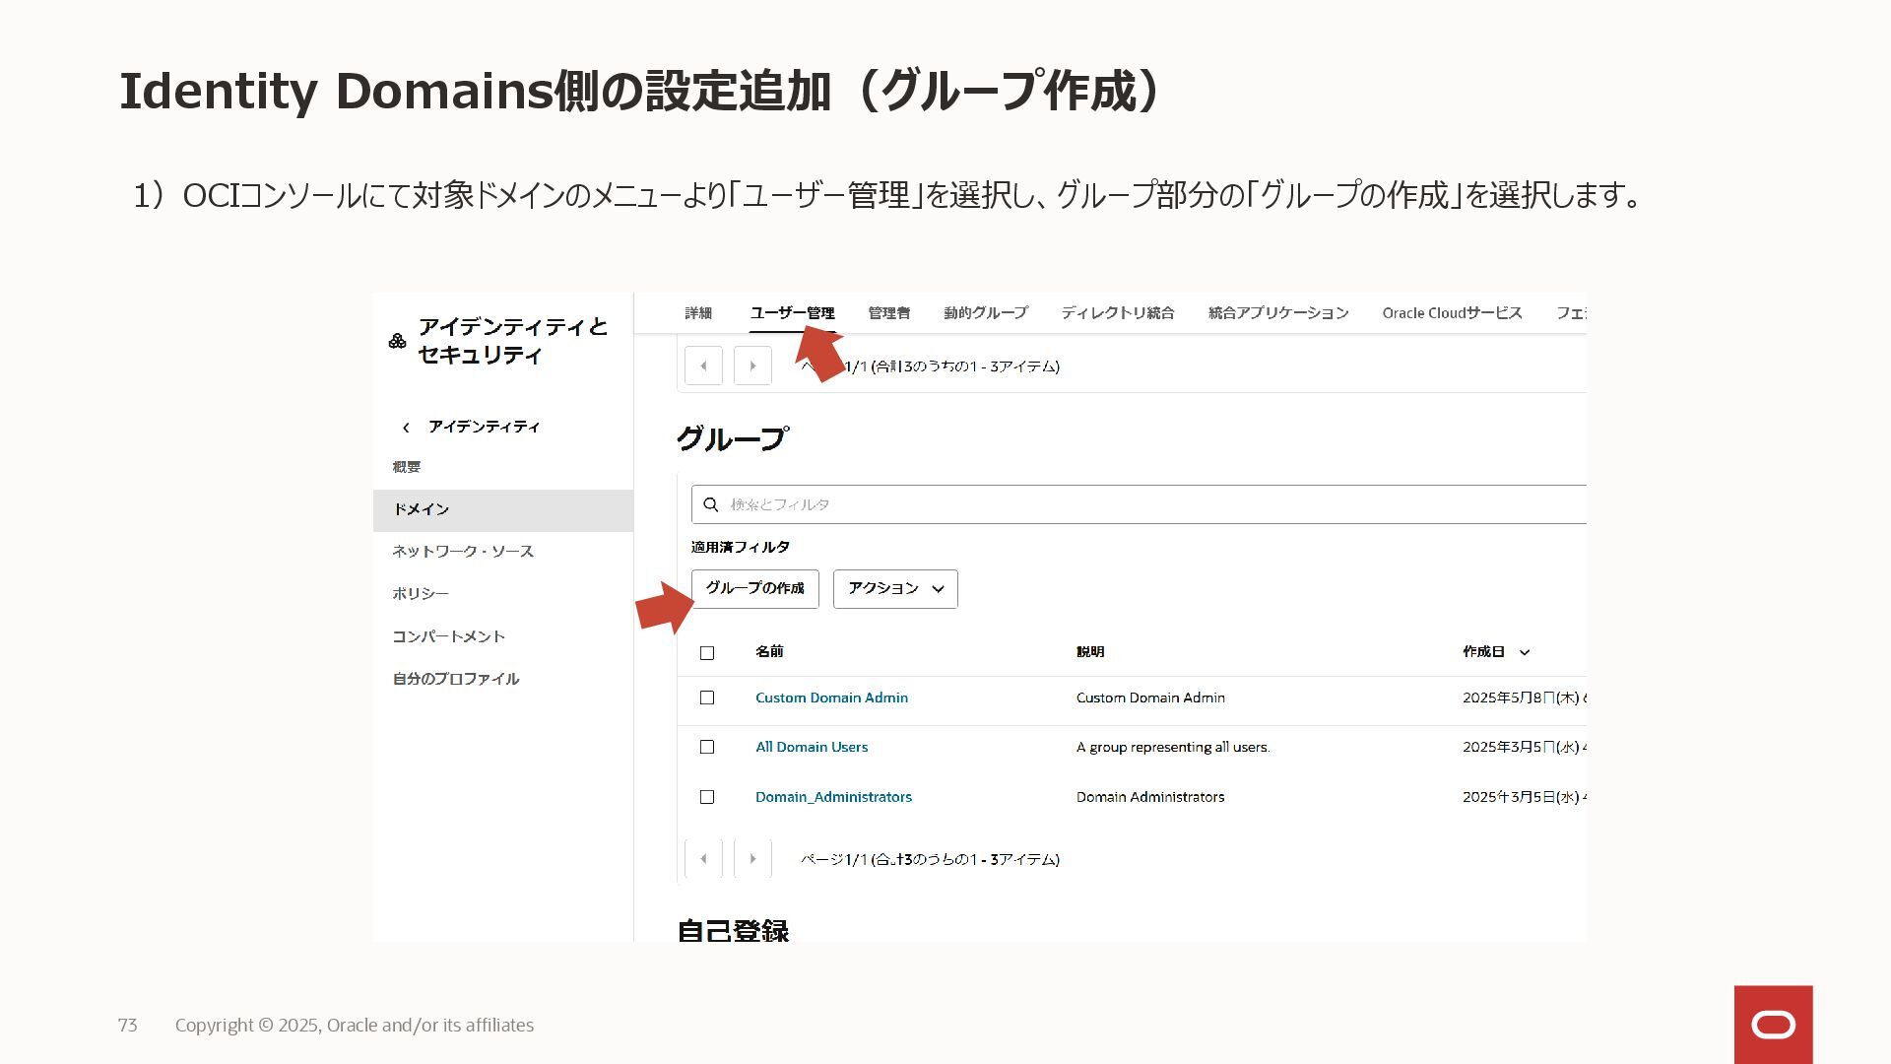Open the 動的グループ tab
This screenshot has width=1891, height=1064.
click(x=986, y=313)
